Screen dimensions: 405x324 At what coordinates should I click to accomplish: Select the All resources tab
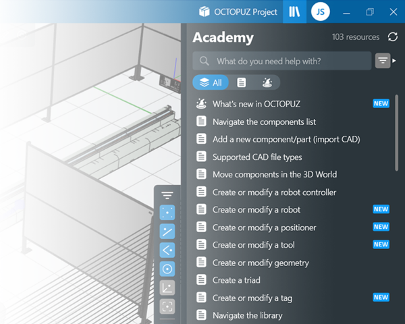211,82
